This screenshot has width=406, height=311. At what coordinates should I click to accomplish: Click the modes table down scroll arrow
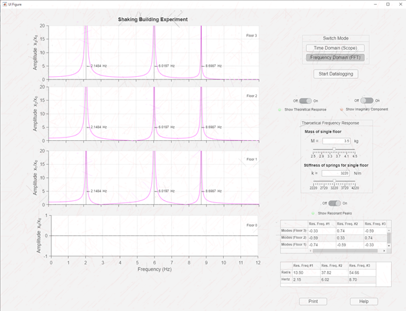pos(389,246)
